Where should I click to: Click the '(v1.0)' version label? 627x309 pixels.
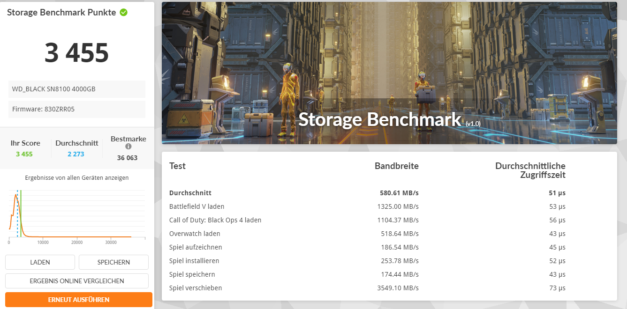pos(473,124)
